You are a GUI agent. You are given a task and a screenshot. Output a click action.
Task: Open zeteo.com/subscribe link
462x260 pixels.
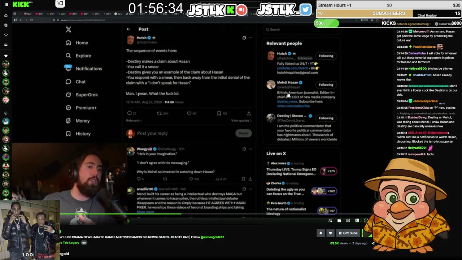[293, 106]
